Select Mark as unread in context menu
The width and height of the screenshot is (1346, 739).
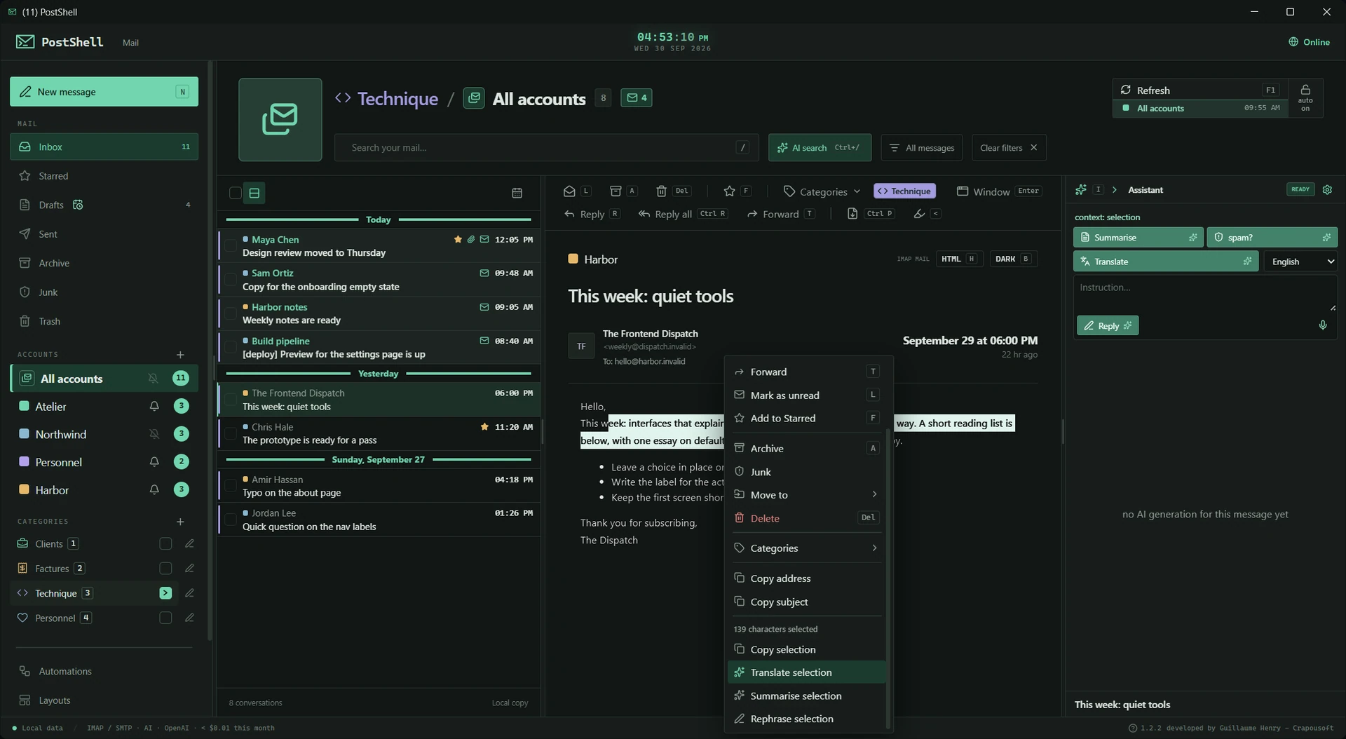(805, 395)
